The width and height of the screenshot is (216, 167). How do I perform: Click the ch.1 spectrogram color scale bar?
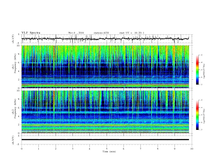point(197,70)
